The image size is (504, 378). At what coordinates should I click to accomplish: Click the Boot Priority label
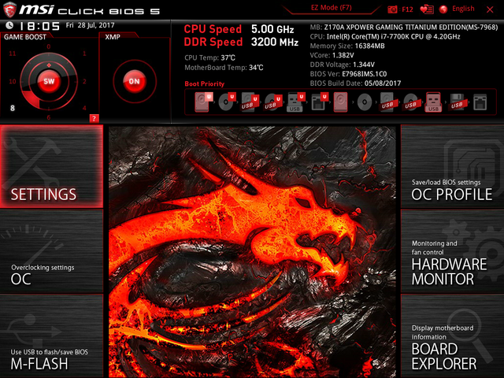coord(205,83)
